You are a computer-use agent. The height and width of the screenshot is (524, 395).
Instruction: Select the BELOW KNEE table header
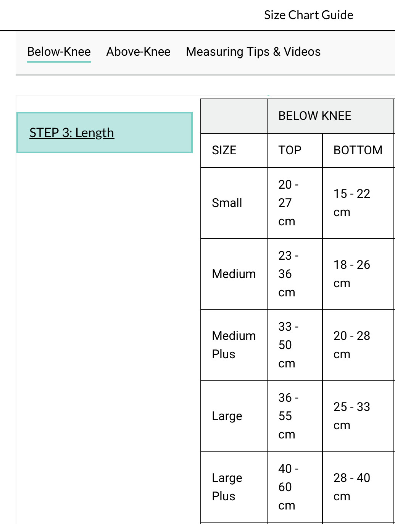pyautogui.click(x=315, y=116)
